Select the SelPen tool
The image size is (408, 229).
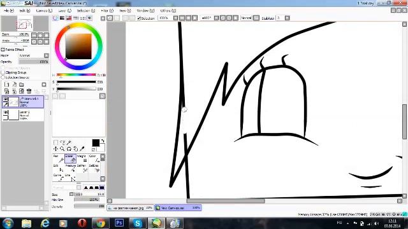coord(82,168)
